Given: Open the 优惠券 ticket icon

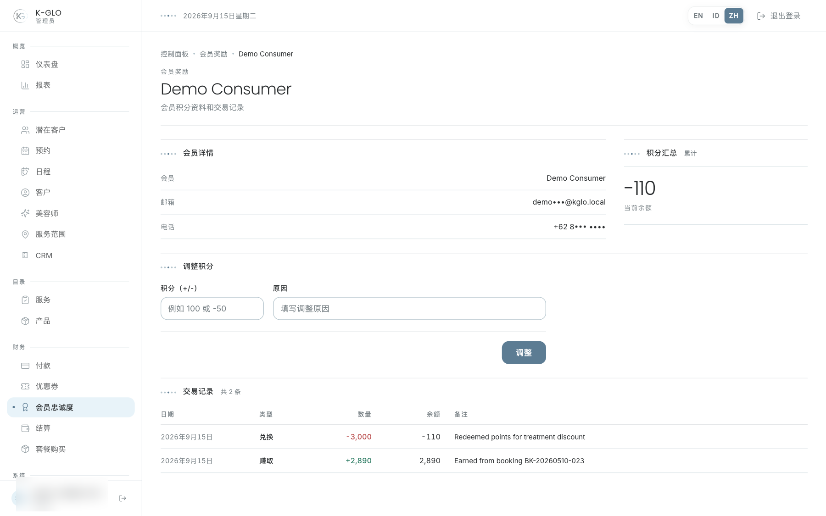Looking at the screenshot, I should click(x=25, y=387).
